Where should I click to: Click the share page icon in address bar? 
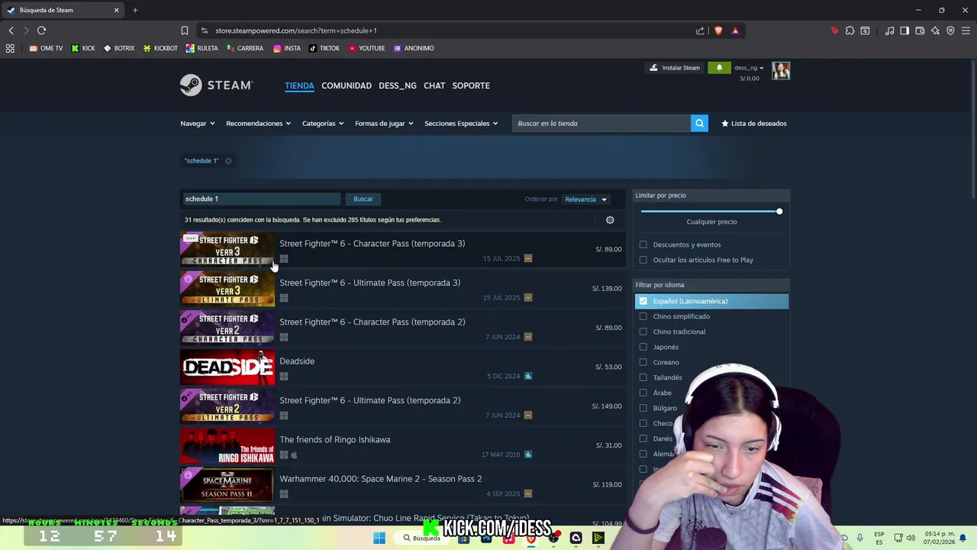(x=700, y=31)
